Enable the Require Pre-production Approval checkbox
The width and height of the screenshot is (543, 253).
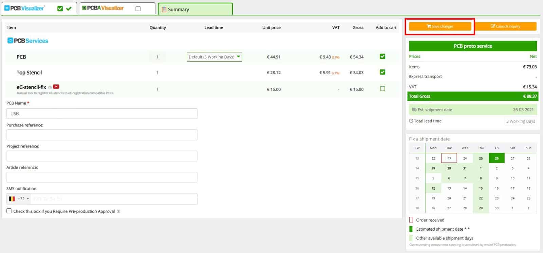click(x=9, y=211)
